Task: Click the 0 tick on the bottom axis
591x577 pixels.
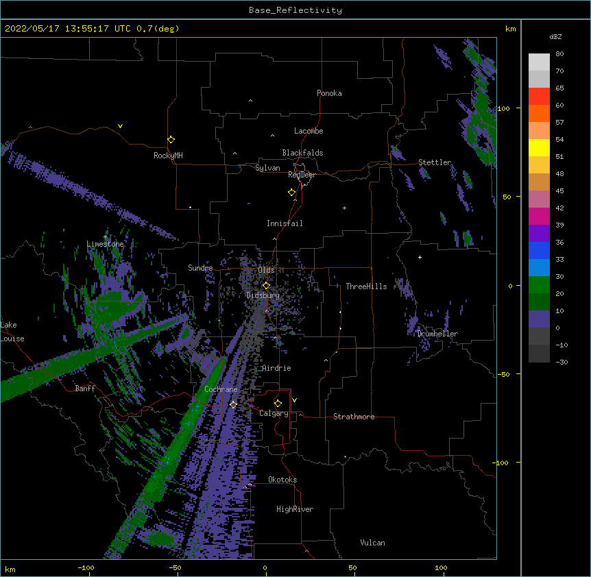Action: 265,568
